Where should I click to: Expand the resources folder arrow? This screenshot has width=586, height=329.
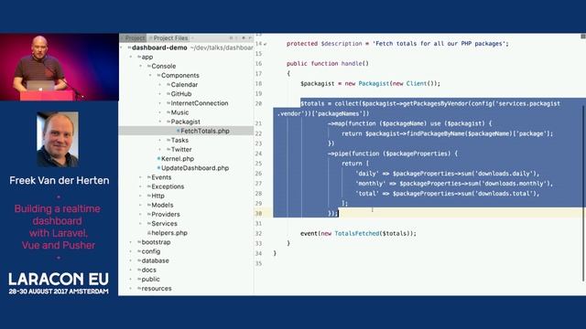pyautogui.click(x=131, y=289)
